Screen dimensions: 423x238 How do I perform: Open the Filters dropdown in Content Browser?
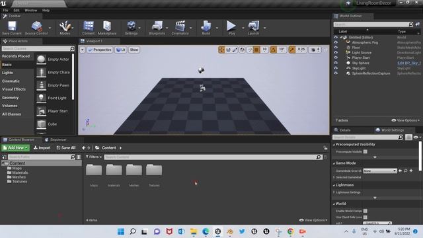tap(94, 157)
